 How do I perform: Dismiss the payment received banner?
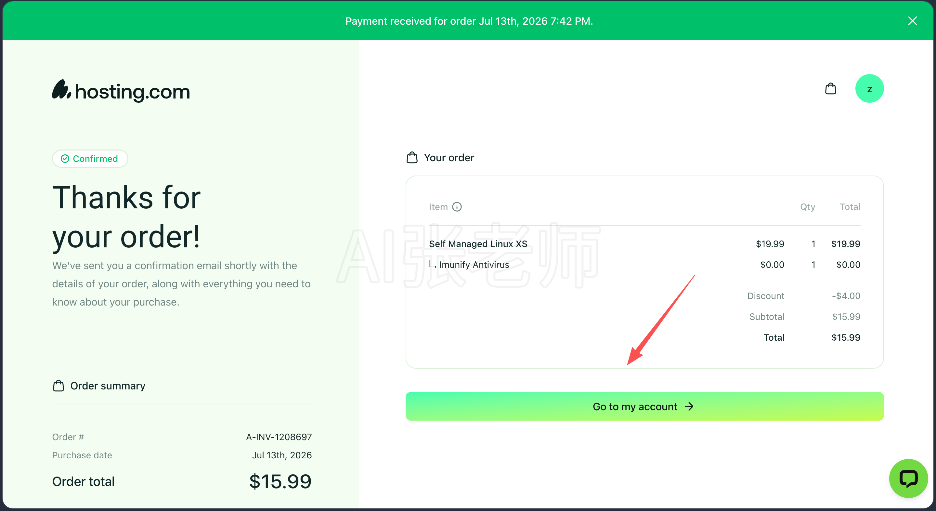tap(912, 21)
